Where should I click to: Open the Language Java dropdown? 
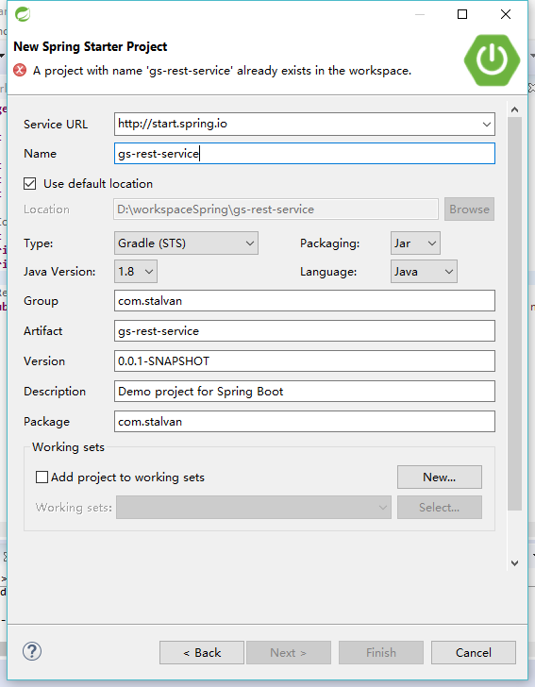click(424, 272)
